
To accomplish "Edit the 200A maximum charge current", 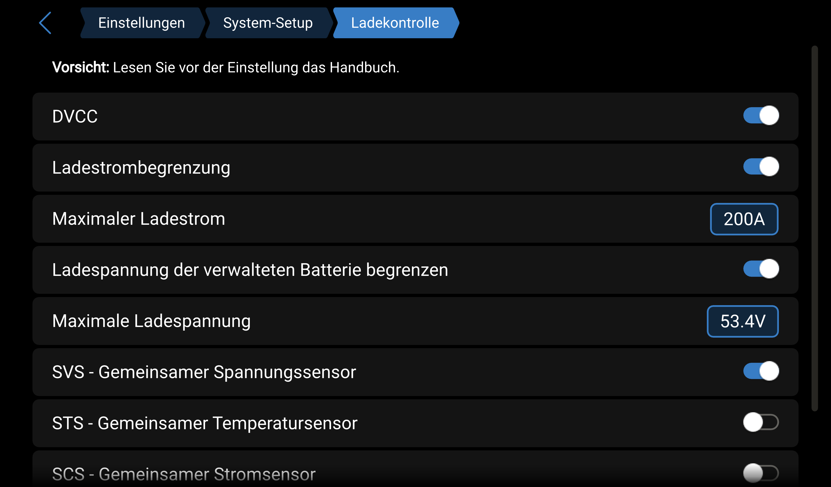I will coord(744,219).
